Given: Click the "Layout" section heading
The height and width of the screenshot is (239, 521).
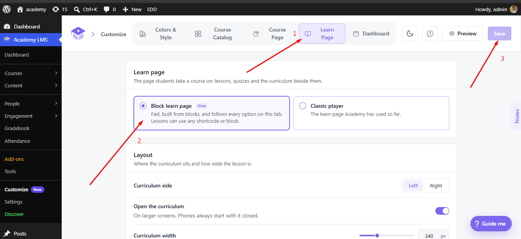Looking at the screenshot, I should (143, 155).
